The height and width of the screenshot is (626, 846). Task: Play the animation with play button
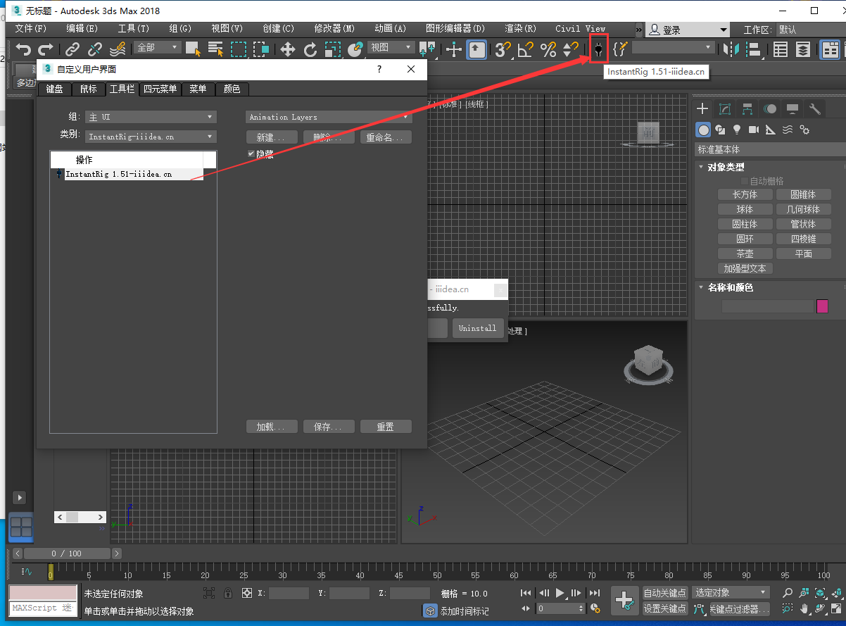(x=561, y=593)
